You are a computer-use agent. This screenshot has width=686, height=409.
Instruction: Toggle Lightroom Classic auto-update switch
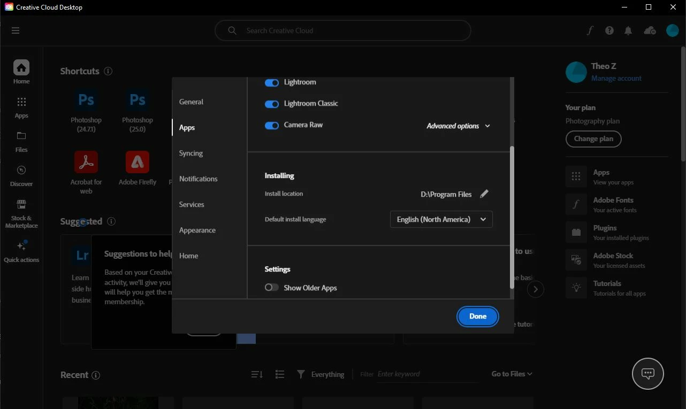point(272,104)
